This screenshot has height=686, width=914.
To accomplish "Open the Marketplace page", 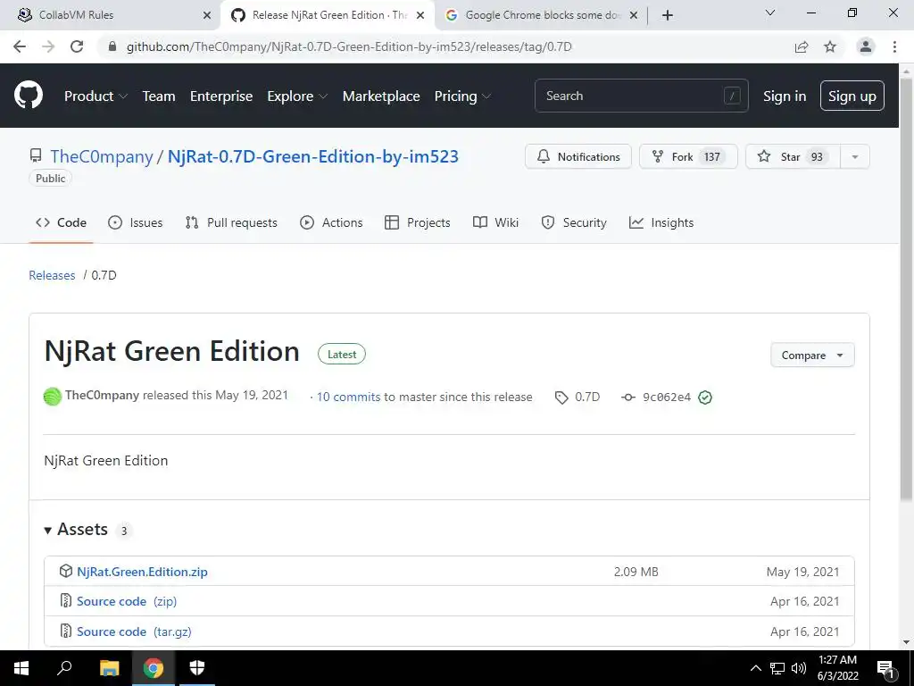I will [381, 96].
